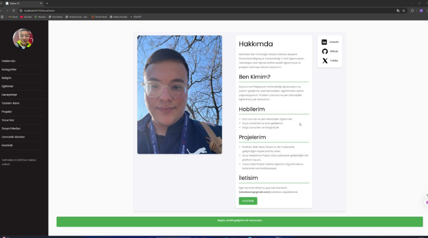428x238 pixels.
Task: Go to Hakkımda in the sidebar
Action: click(x=8, y=61)
